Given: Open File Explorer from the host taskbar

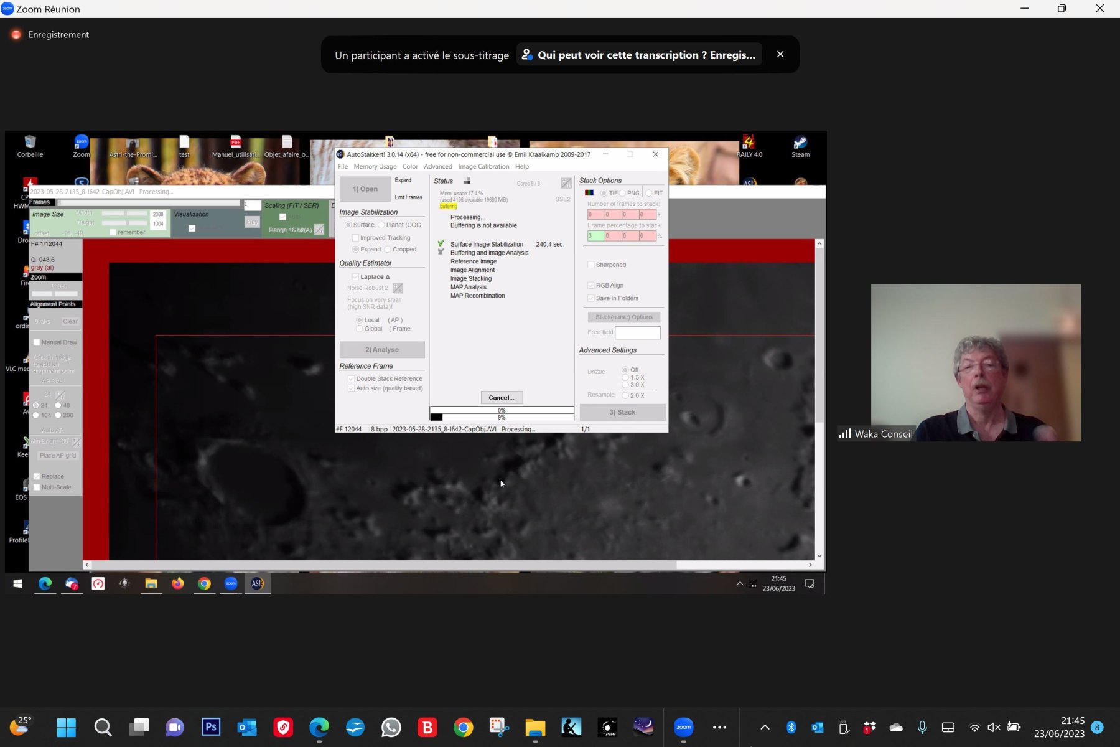Looking at the screenshot, I should point(535,727).
